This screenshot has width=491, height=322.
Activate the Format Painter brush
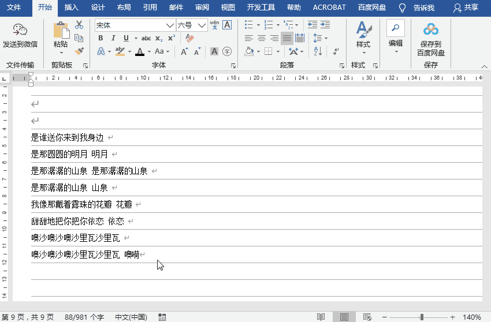click(x=79, y=51)
